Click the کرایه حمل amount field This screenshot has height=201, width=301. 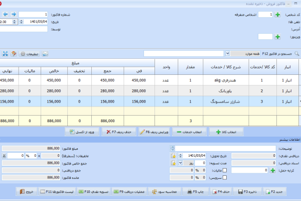[249, 170]
